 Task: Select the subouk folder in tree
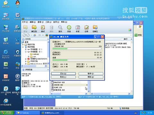34,54
